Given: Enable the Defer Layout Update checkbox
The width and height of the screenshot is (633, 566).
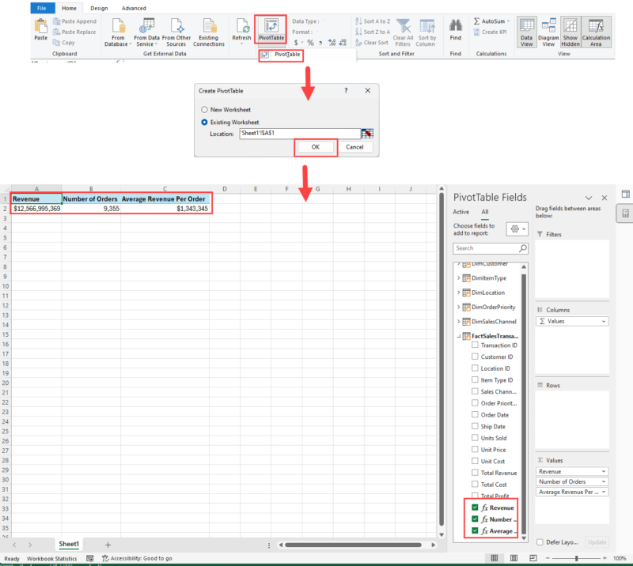Looking at the screenshot, I should [540, 542].
